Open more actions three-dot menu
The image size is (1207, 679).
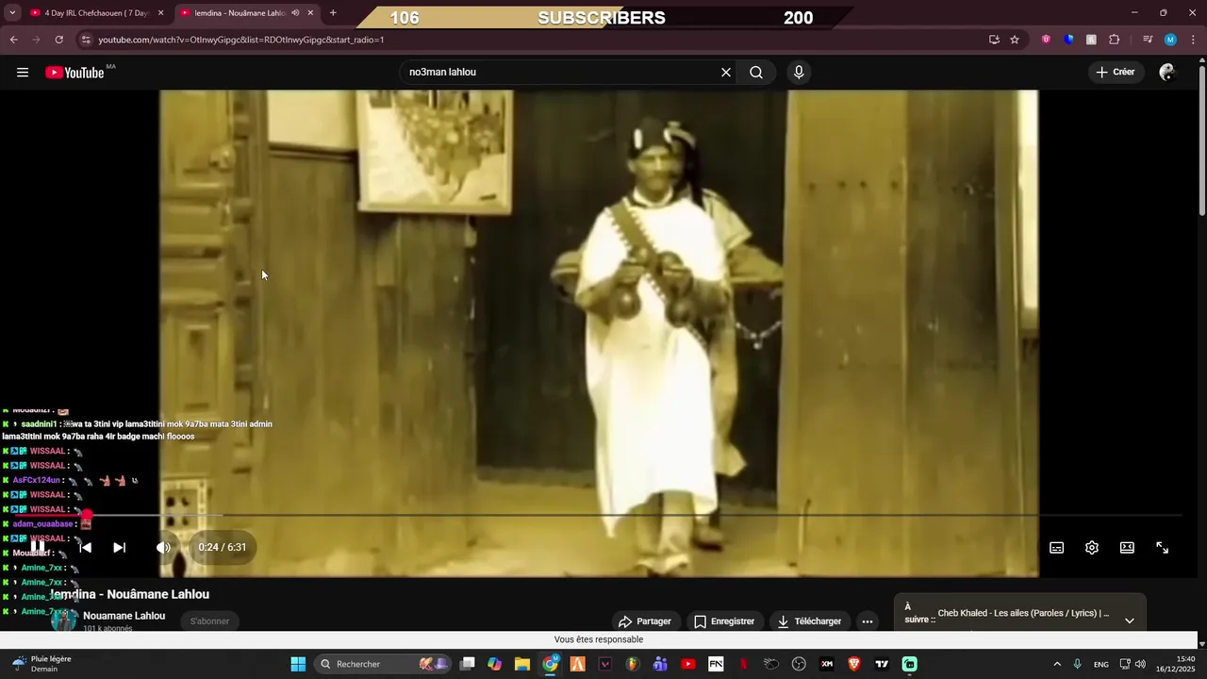[868, 621]
